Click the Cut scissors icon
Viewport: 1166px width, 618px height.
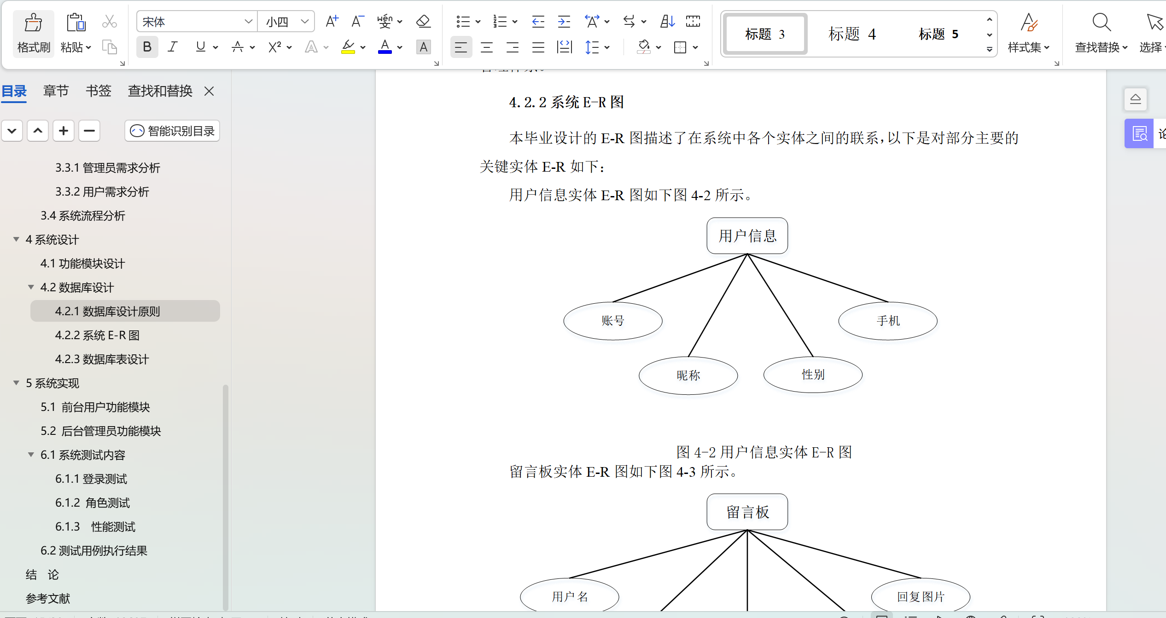click(110, 21)
